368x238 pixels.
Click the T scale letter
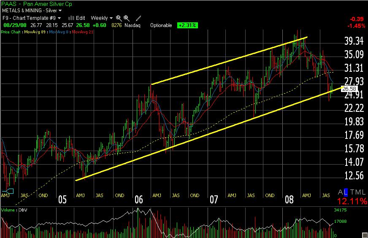[352, 192]
